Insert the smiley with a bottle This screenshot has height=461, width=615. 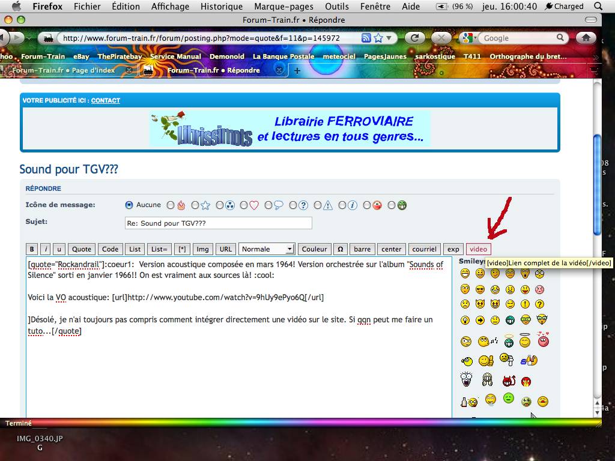click(469, 402)
